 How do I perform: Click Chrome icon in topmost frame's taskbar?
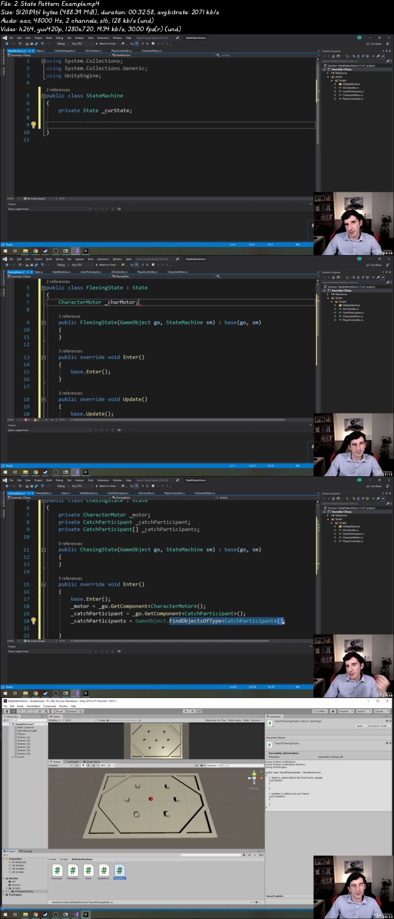pyautogui.click(x=35, y=251)
